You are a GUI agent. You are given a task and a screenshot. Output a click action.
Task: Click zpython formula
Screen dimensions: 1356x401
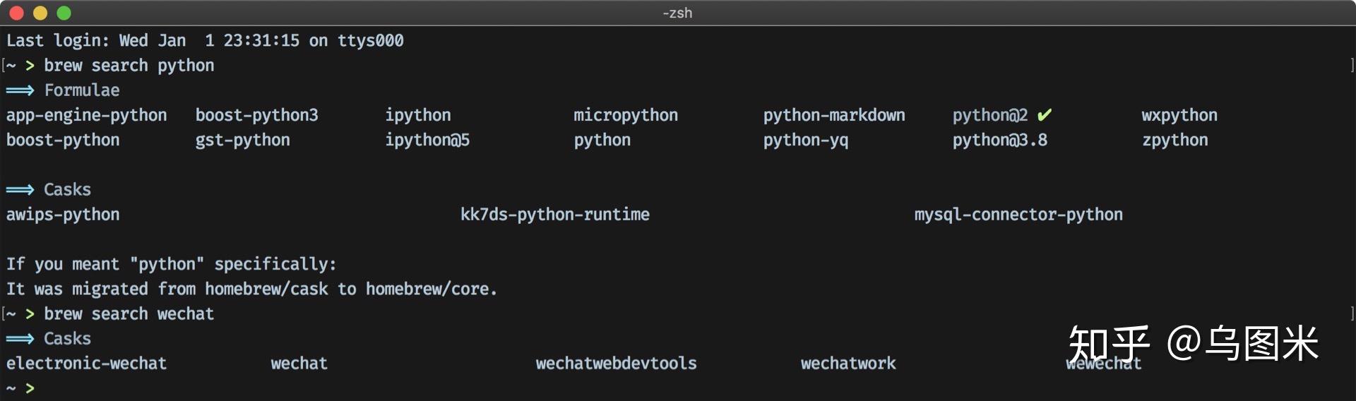click(x=1174, y=140)
